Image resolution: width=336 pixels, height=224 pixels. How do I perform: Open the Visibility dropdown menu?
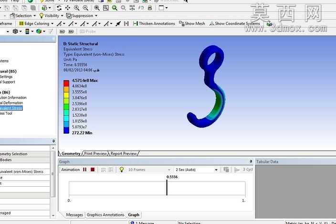[x=52, y=16]
